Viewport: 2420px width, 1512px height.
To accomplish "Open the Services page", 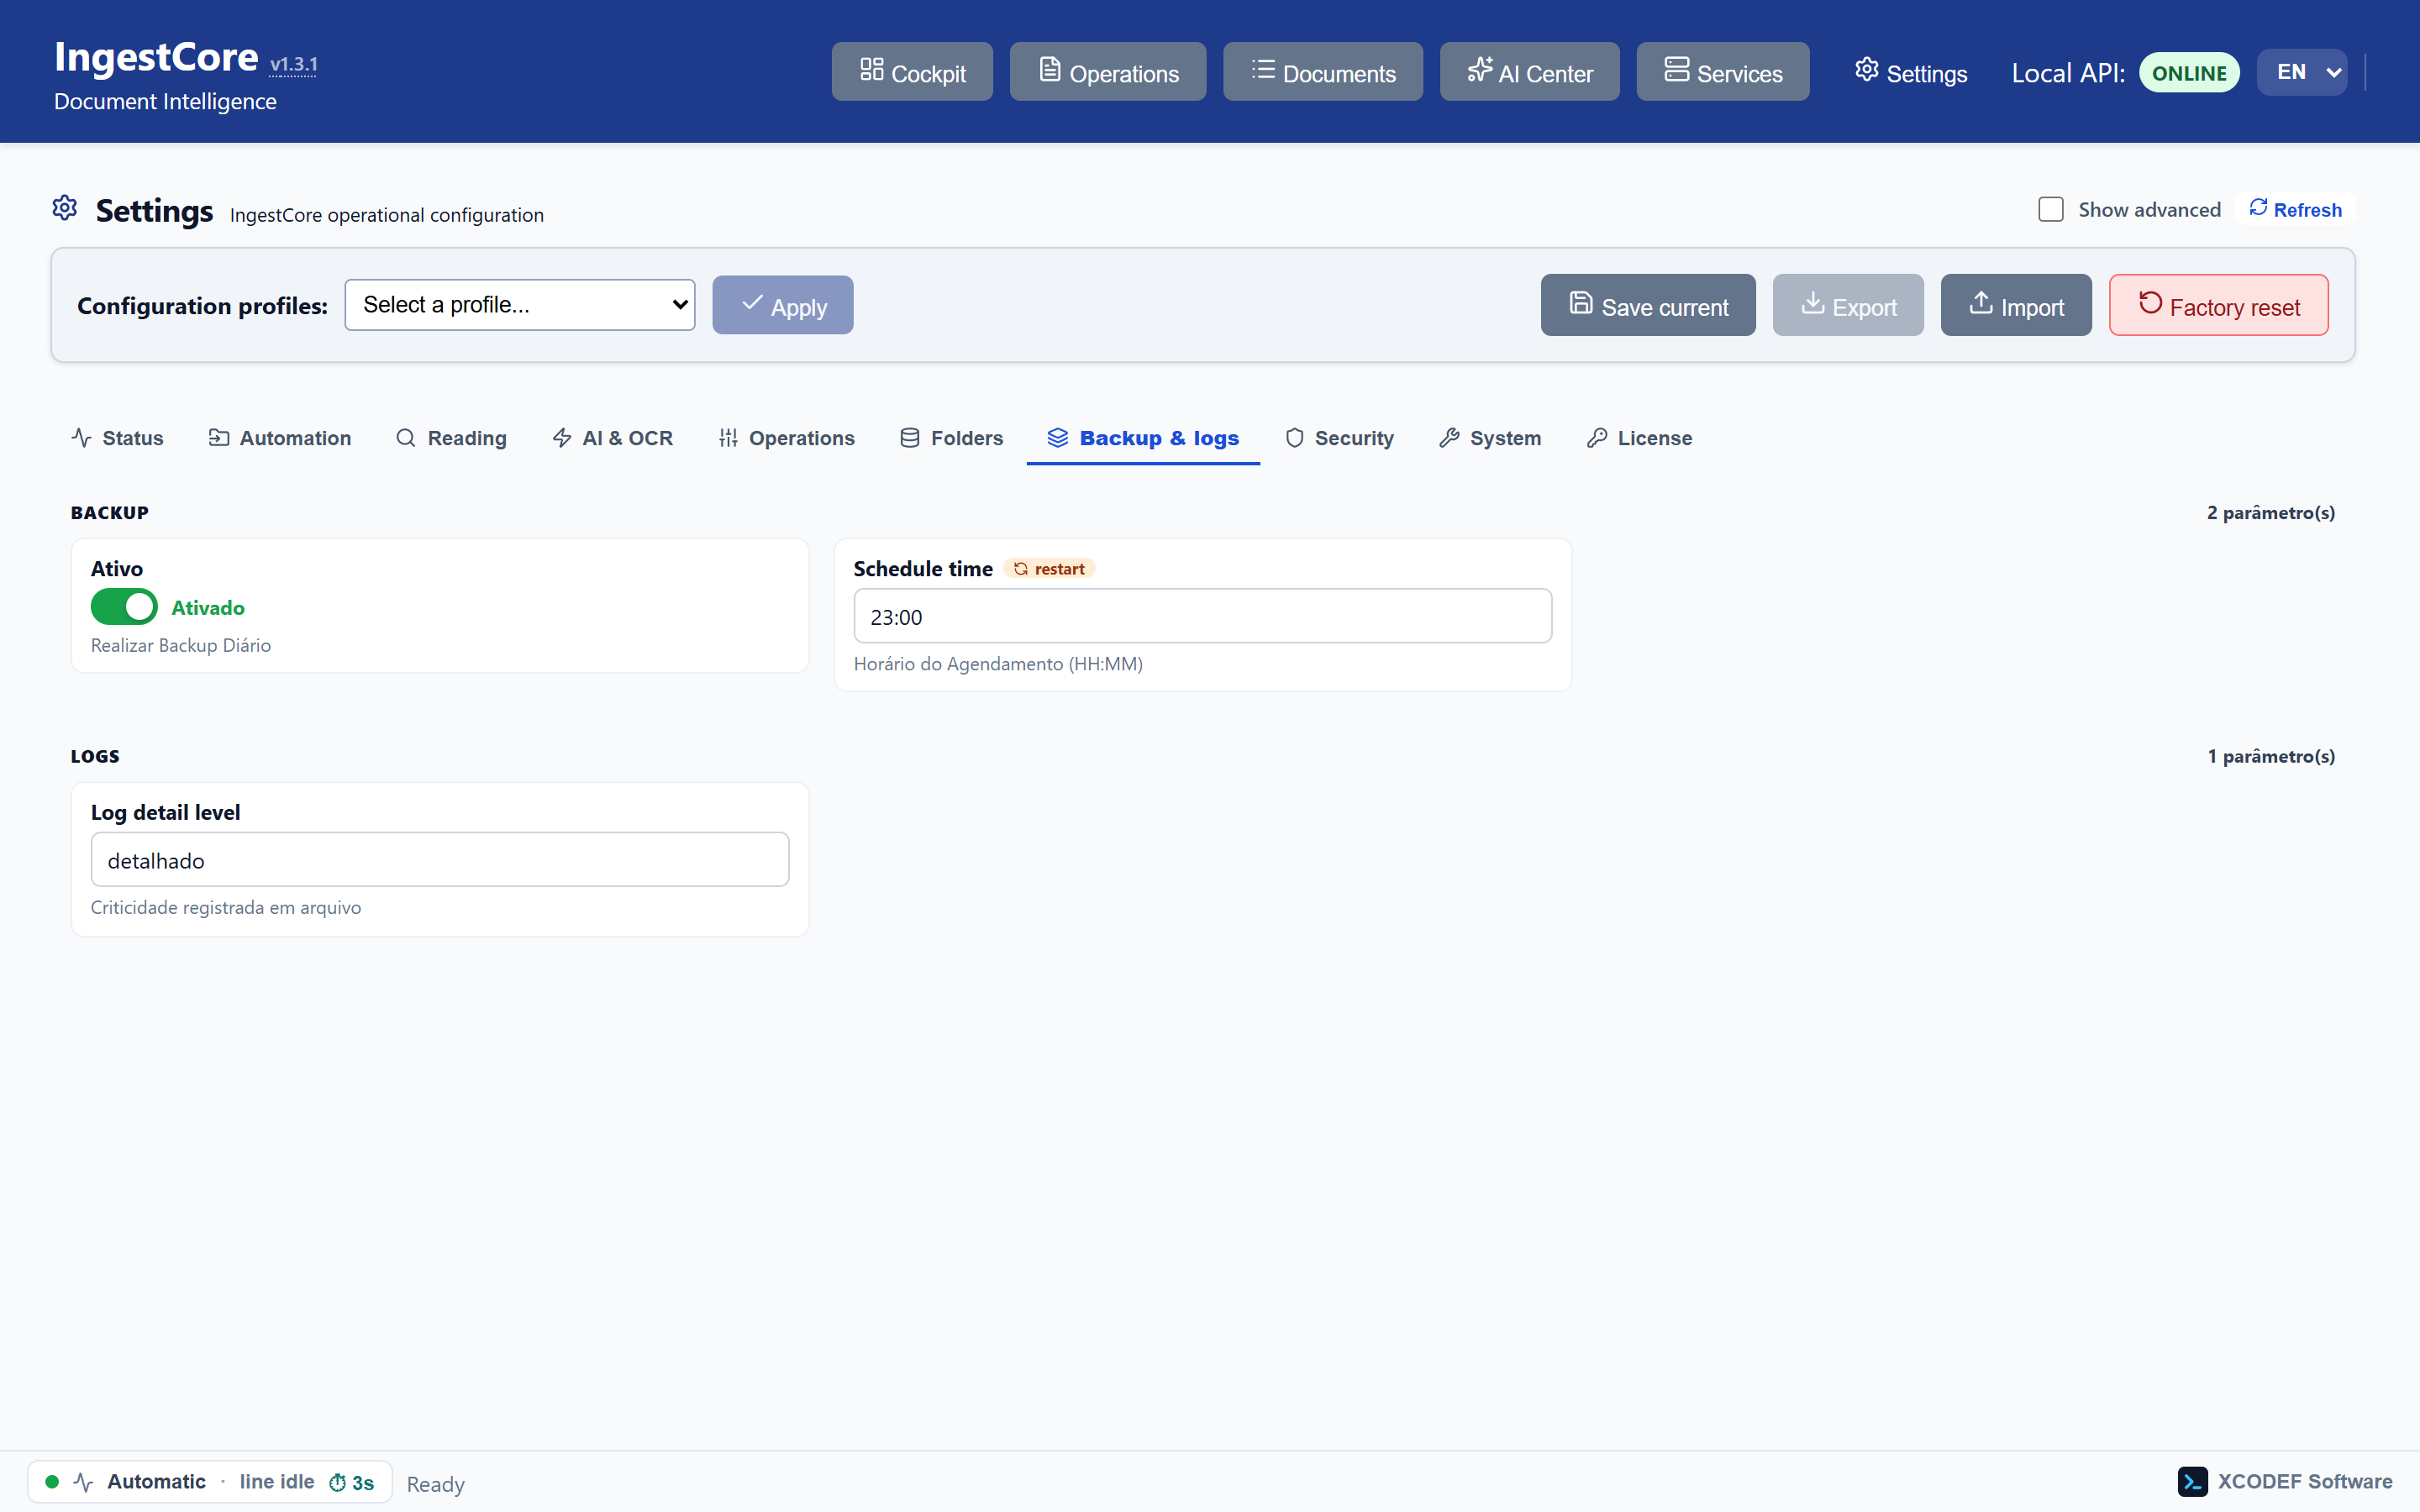I will pos(1722,72).
